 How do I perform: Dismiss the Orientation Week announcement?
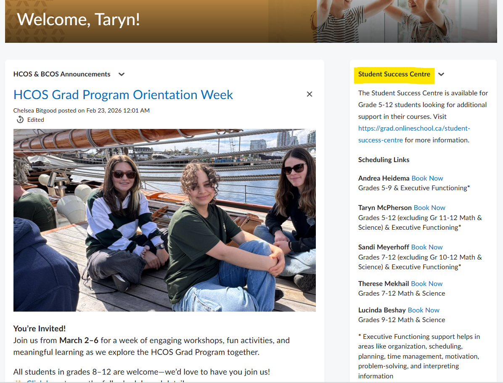(310, 94)
